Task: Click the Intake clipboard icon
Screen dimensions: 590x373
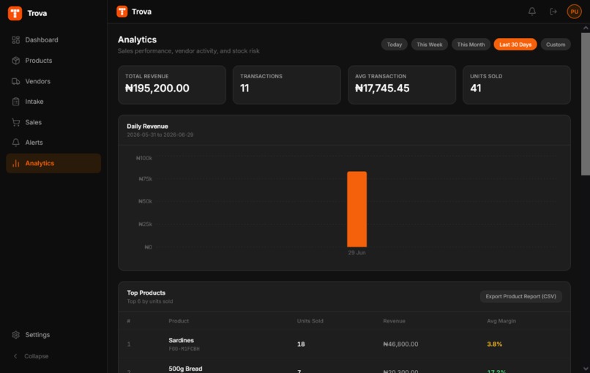Action: coord(16,102)
